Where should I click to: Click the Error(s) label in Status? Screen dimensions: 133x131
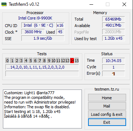pyautogui.click(x=93, y=73)
